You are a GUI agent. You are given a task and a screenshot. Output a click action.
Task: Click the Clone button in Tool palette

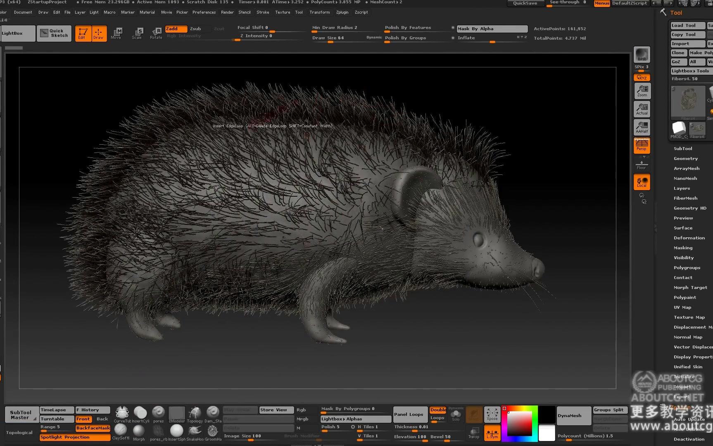tap(678, 52)
